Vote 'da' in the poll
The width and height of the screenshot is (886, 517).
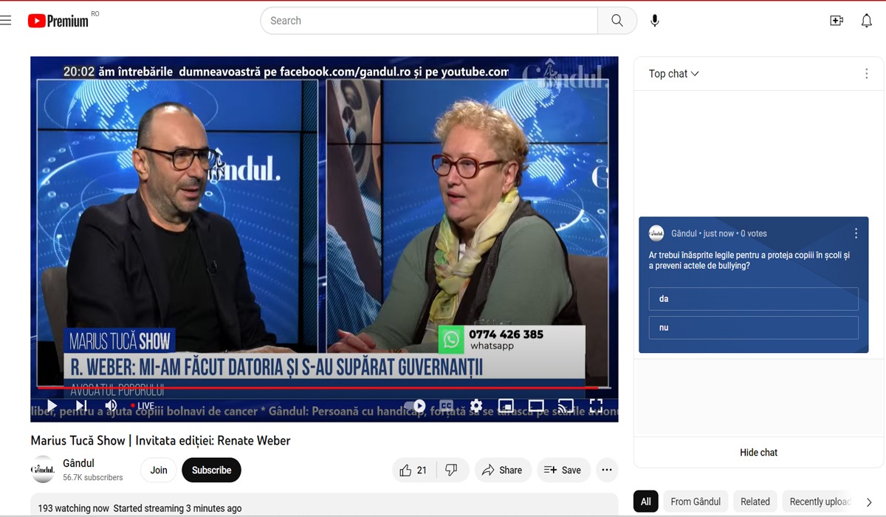tap(753, 299)
